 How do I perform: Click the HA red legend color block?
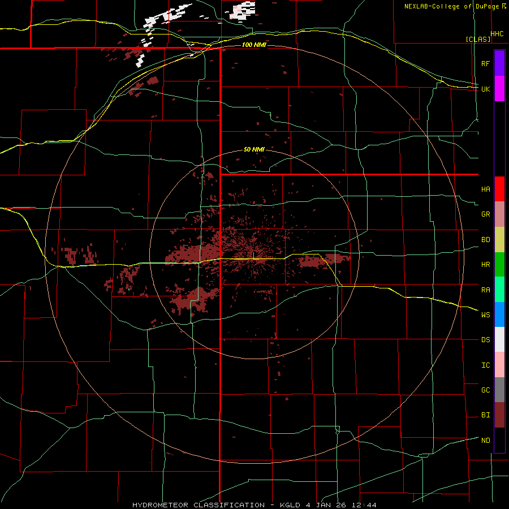[x=499, y=189]
